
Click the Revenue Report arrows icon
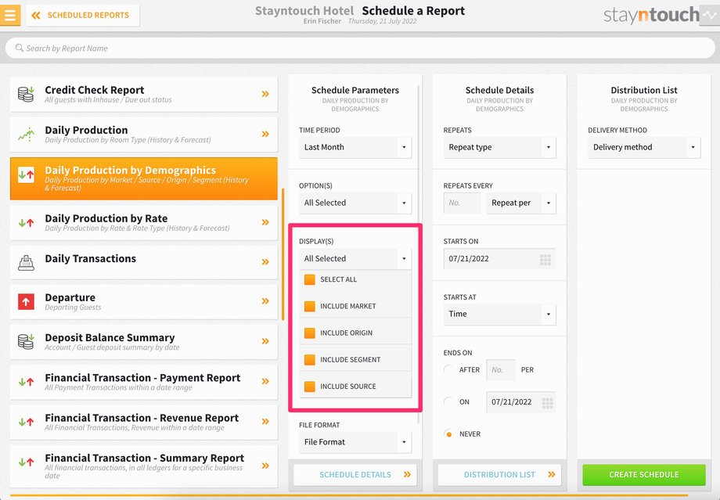pyautogui.click(x=26, y=422)
